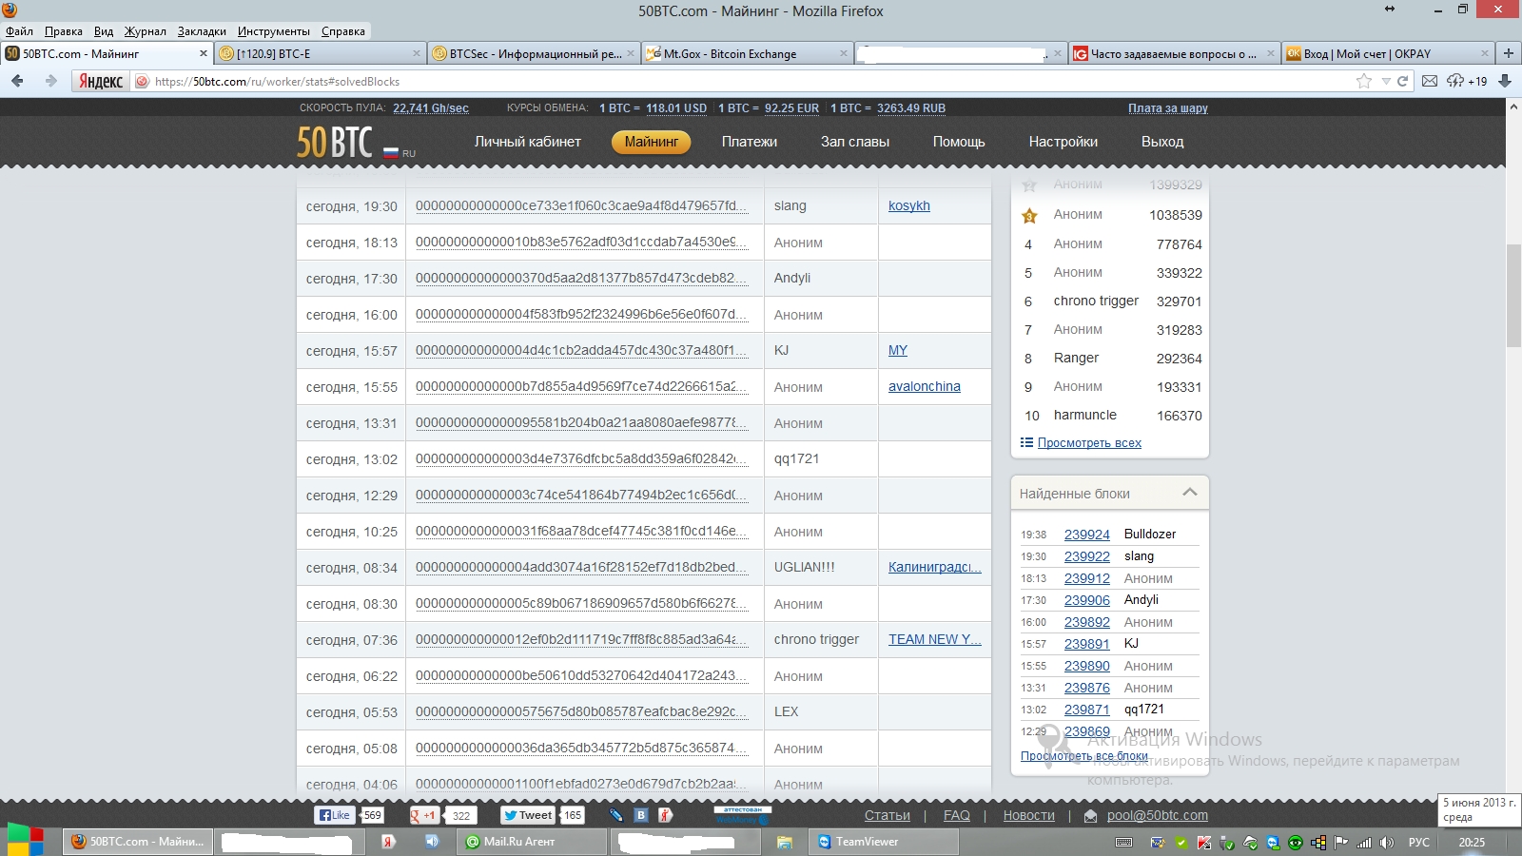This screenshot has height=856, width=1522.
Task: Collapse the Найденные блоки panel
Action: (x=1189, y=492)
